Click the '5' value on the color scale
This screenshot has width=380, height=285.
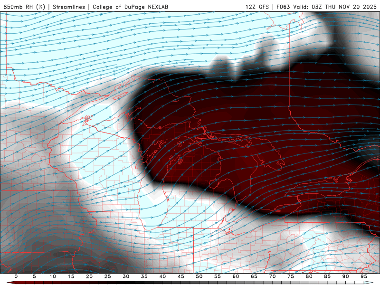(34, 276)
